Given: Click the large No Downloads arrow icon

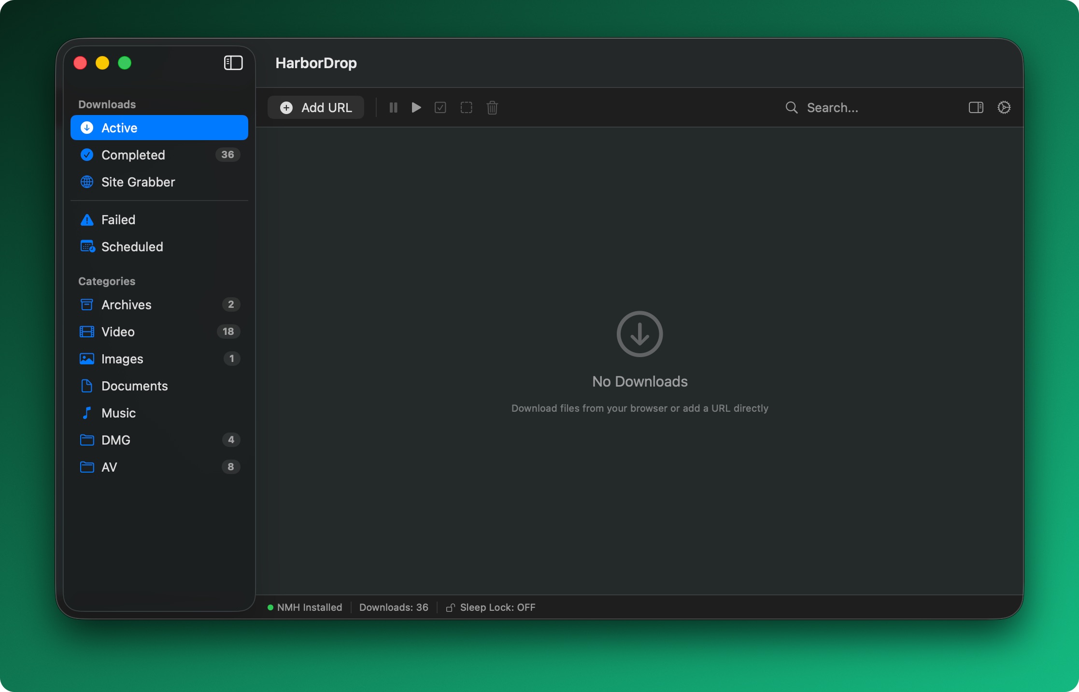Looking at the screenshot, I should pyautogui.click(x=639, y=334).
